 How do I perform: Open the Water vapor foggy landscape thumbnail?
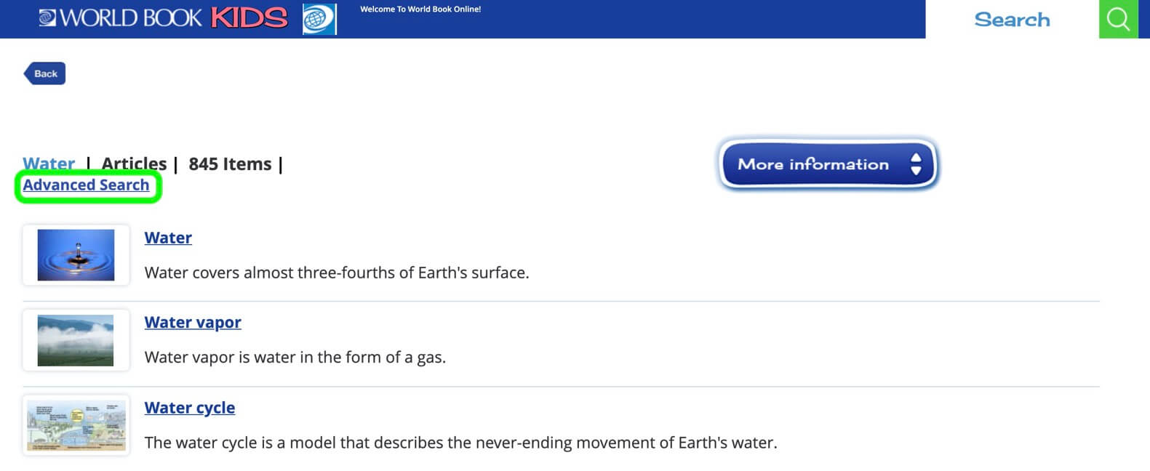pyautogui.click(x=76, y=340)
